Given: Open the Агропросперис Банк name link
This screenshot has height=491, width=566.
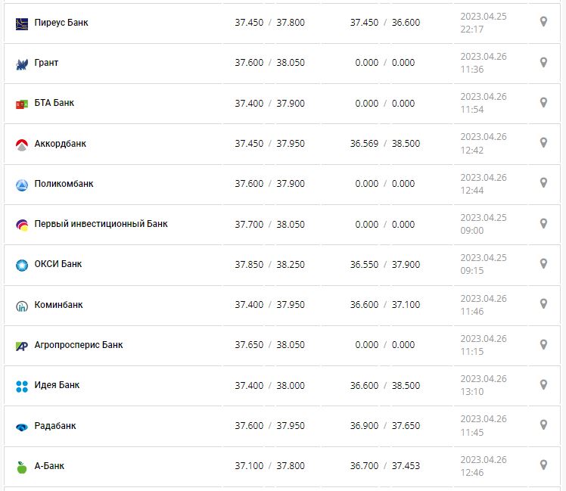Looking at the screenshot, I should pos(79,345).
